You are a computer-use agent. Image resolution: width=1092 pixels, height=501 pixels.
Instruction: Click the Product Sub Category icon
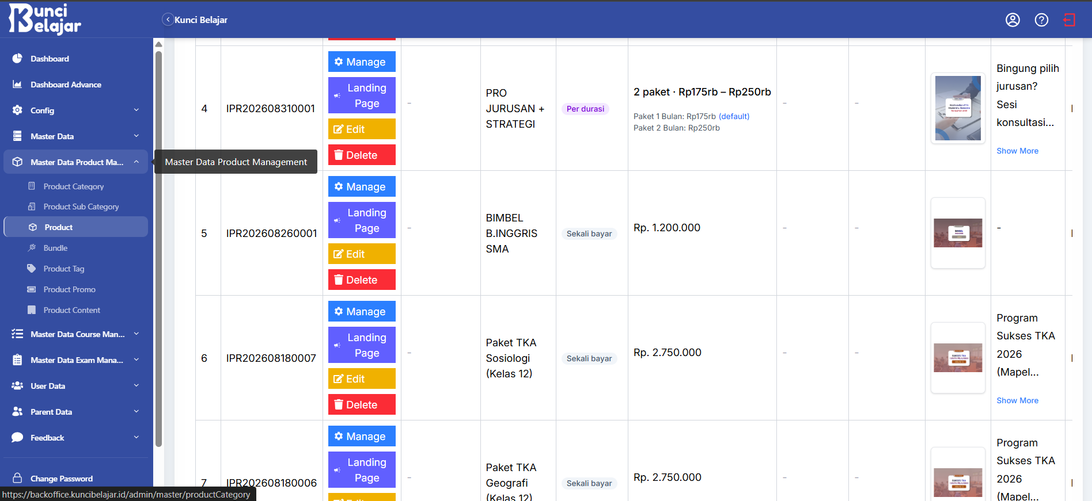32,206
